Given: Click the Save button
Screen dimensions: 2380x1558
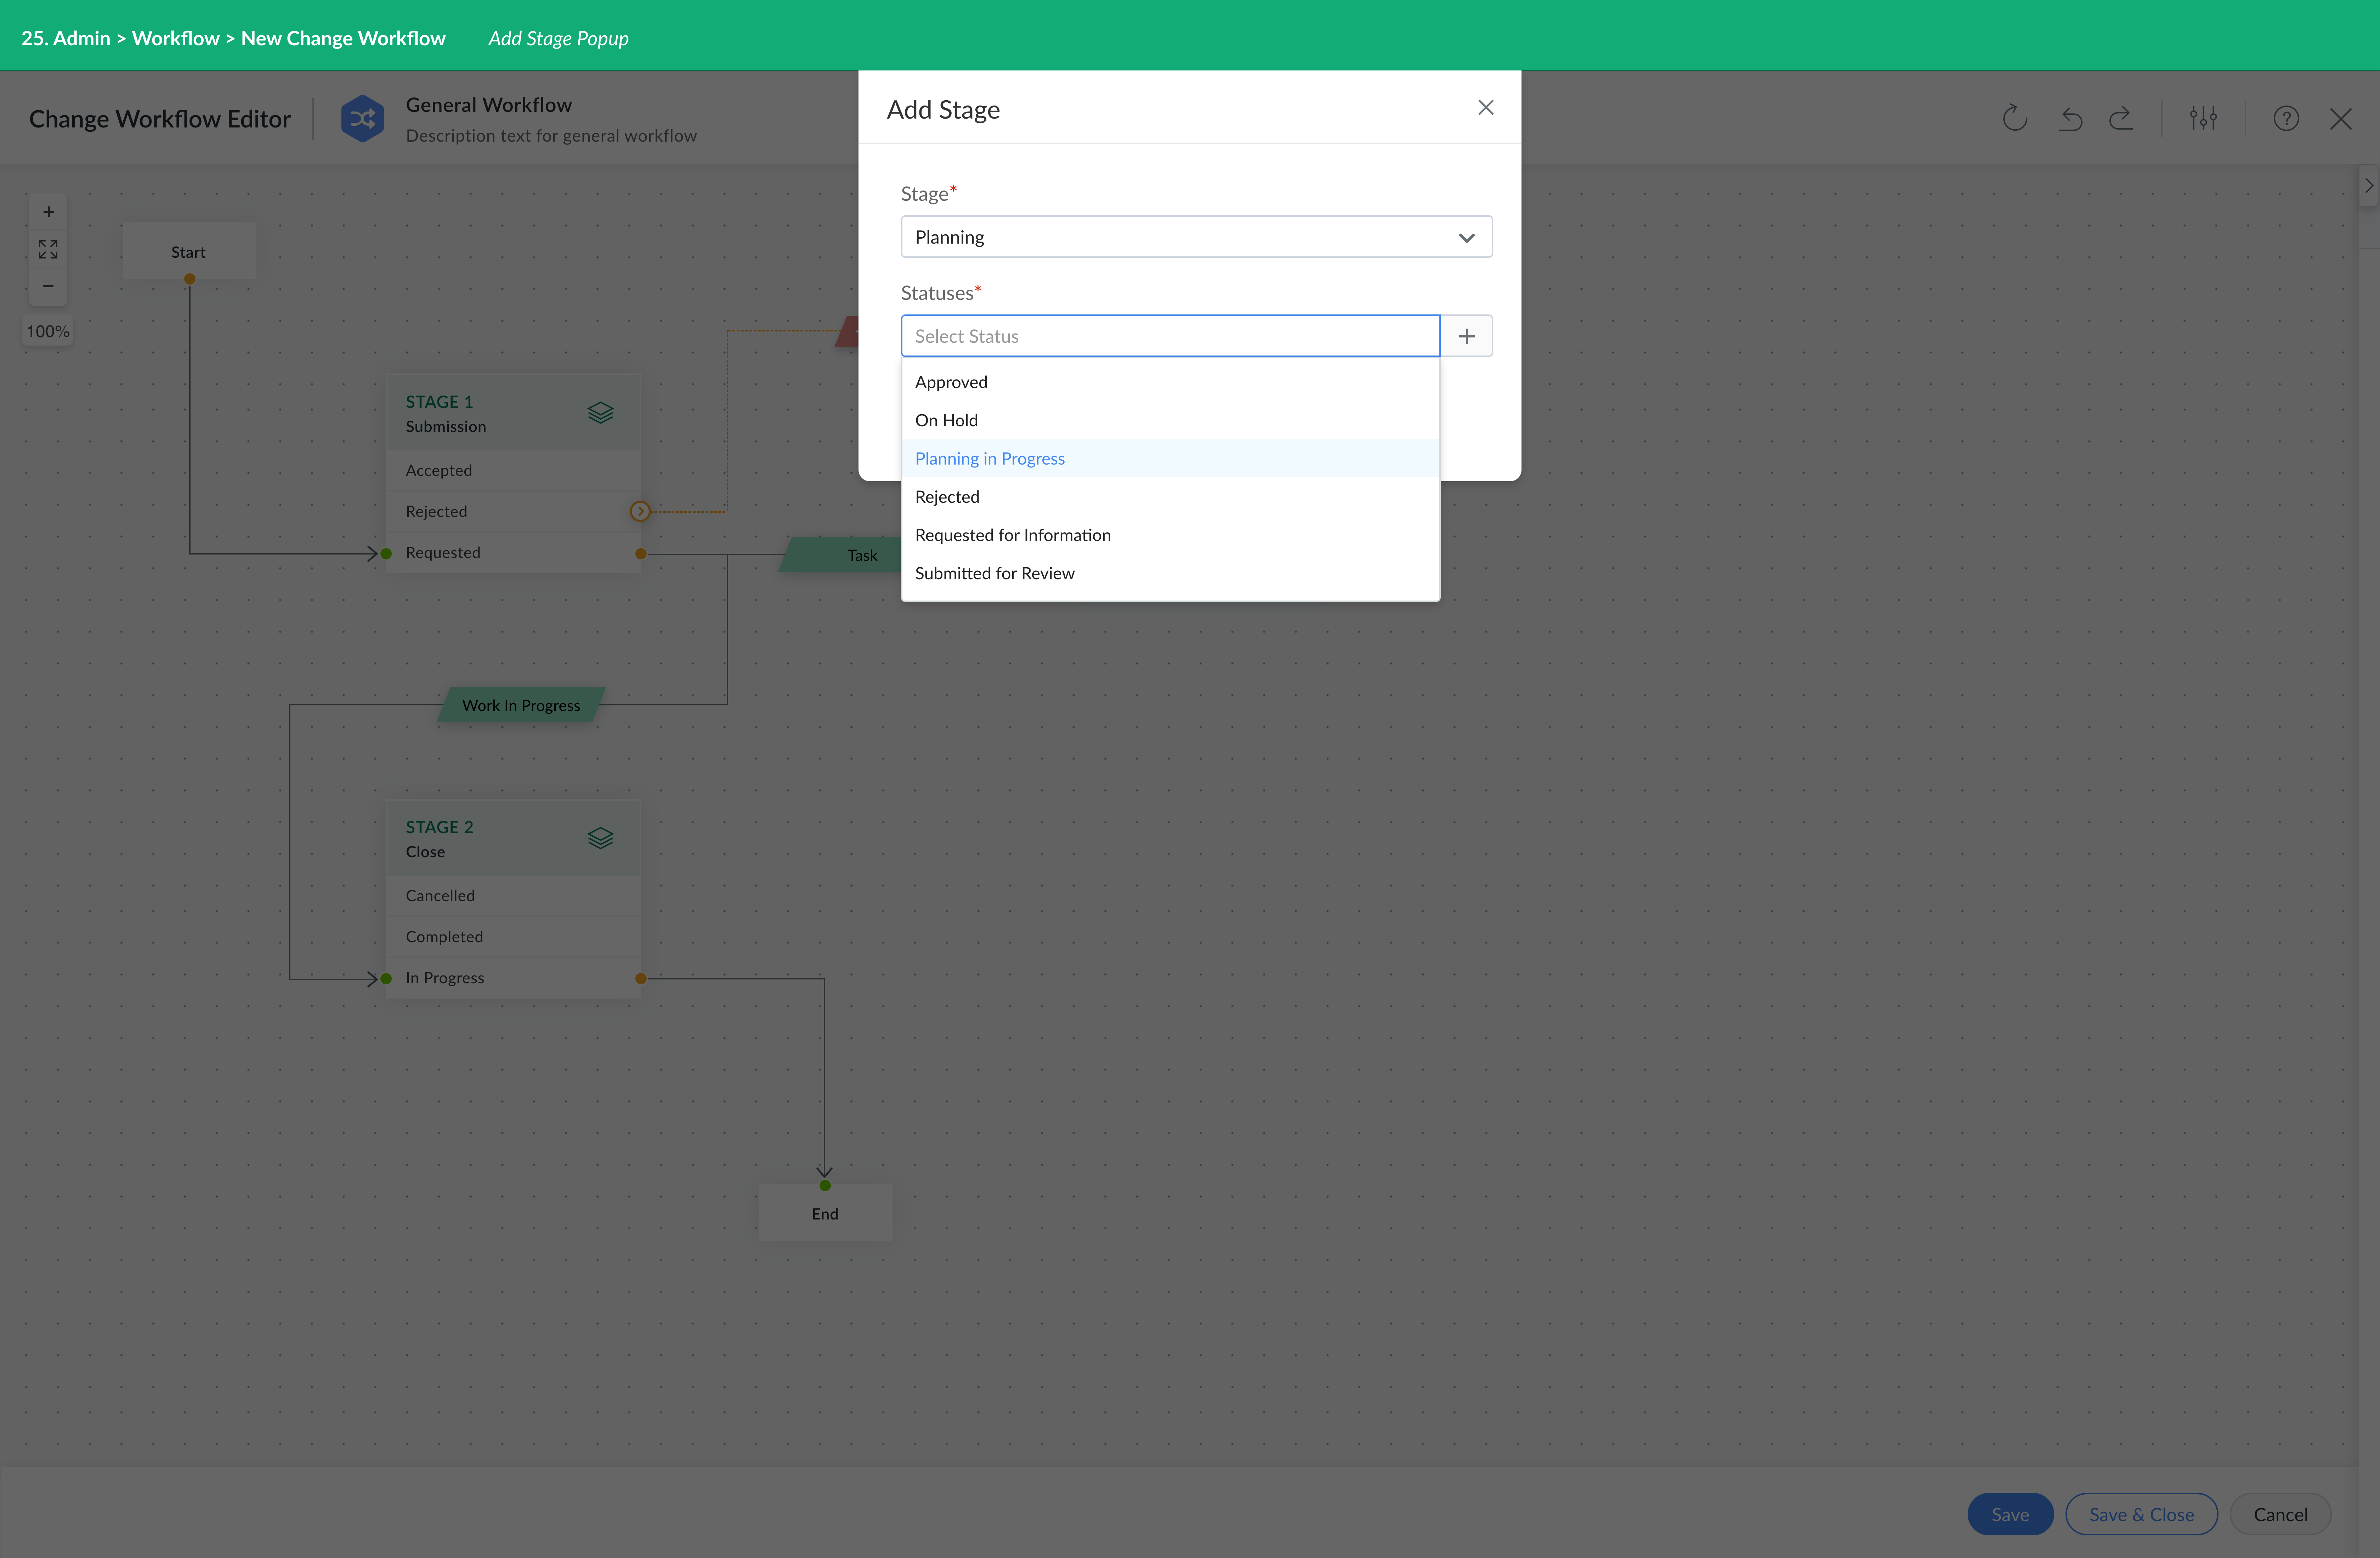Looking at the screenshot, I should point(2010,1514).
